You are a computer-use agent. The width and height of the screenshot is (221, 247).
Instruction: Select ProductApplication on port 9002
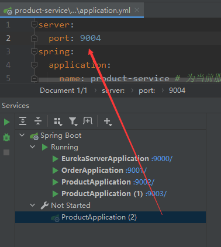pos(96,182)
